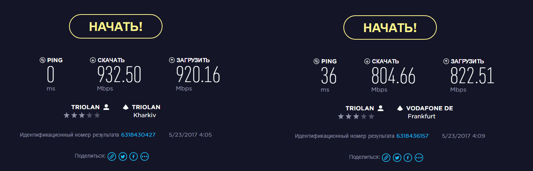This screenshot has width=533, height=171.
Task: Click the user icon next to right TRIOLAN
Action: point(381,108)
